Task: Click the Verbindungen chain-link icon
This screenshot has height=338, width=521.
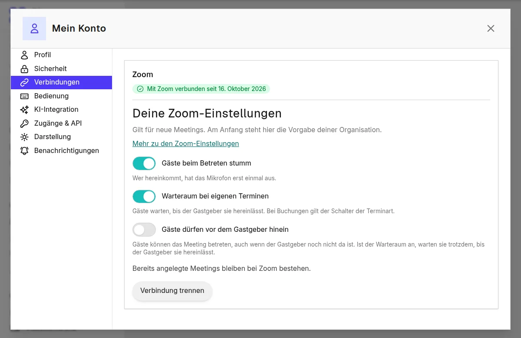Action: (x=24, y=82)
